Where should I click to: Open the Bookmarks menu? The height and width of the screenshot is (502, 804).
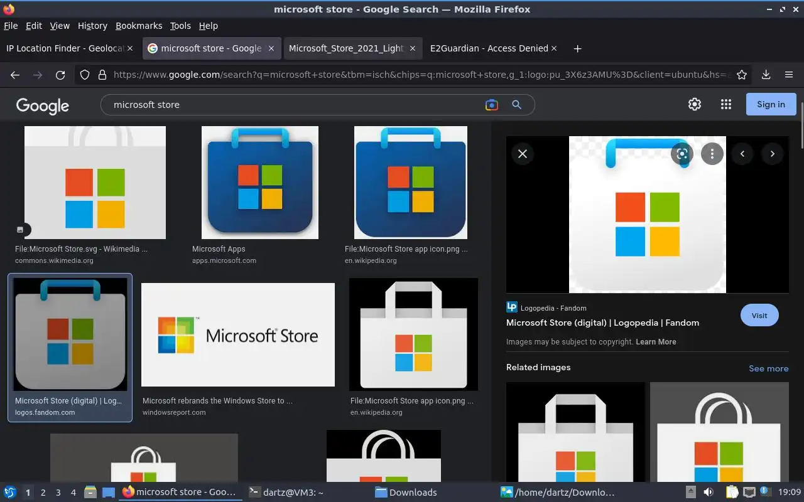coord(139,26)
